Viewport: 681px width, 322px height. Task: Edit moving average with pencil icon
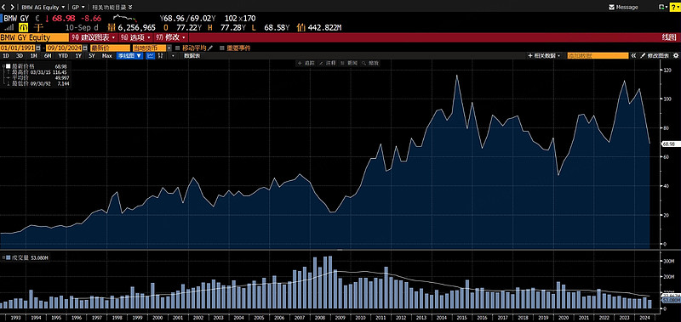(210, 48)
